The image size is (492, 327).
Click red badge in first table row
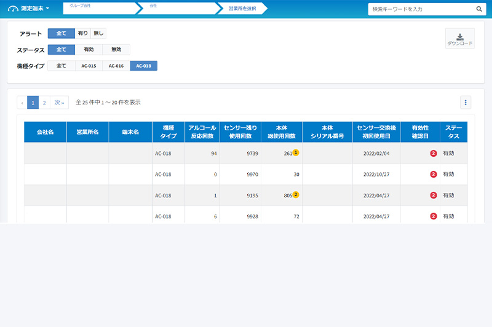pos(433,153)
